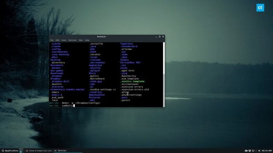Click the 'ot' logo in the corner
273x153 pixels.
[x=260, y=8]
